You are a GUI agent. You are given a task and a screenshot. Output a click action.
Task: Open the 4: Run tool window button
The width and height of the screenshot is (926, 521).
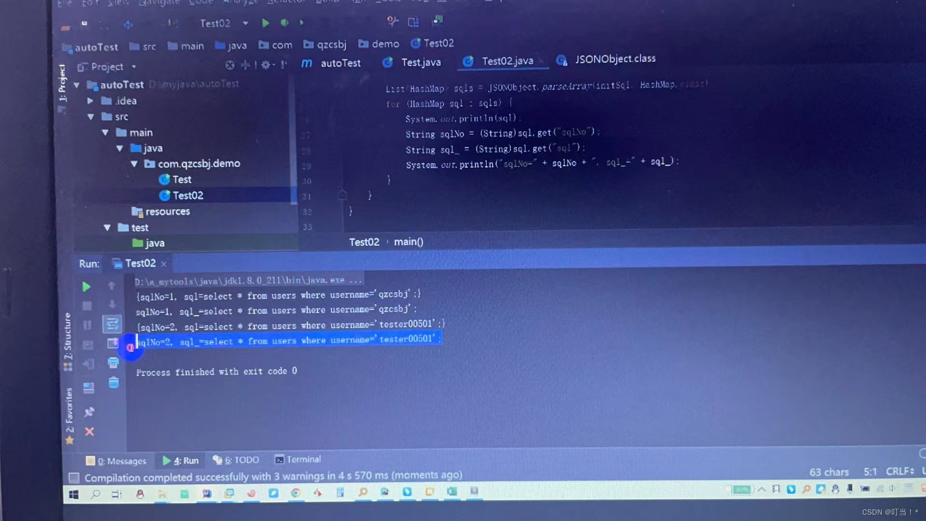[181, 461]
